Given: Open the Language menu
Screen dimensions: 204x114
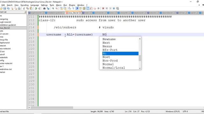Looking at the screenshot, I should [35, 5].
